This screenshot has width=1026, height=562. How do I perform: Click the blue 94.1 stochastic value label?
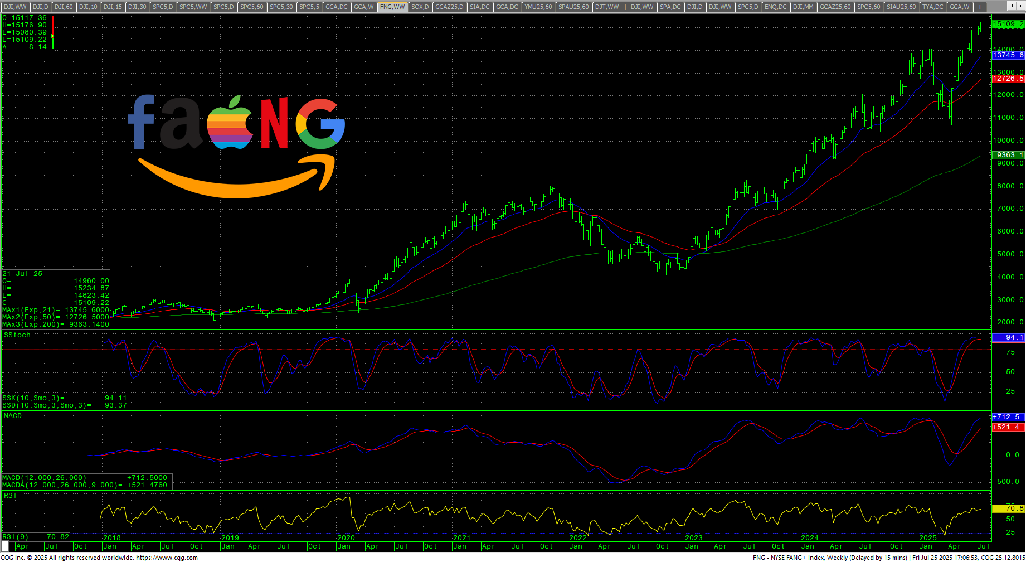(1008, 337)
